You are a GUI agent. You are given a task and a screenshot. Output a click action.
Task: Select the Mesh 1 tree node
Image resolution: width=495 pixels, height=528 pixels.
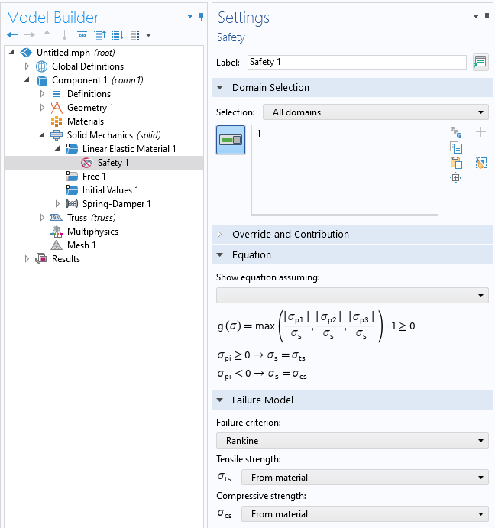point(81,245)
